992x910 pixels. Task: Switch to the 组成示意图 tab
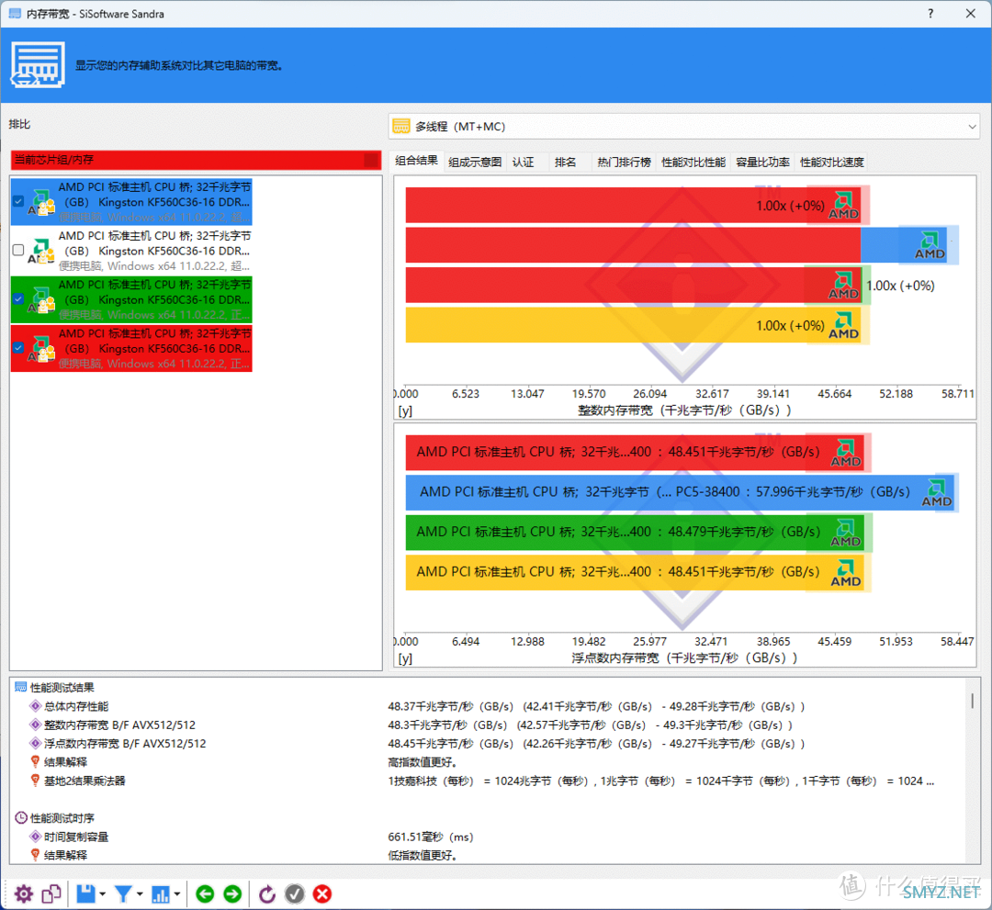click(475, 162)
